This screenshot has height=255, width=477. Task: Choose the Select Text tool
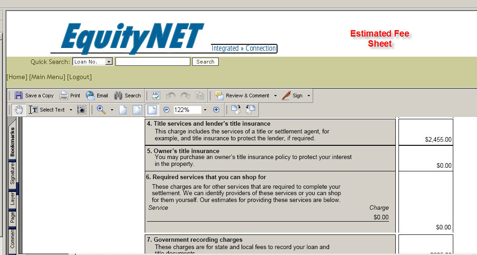coord(47,110)
